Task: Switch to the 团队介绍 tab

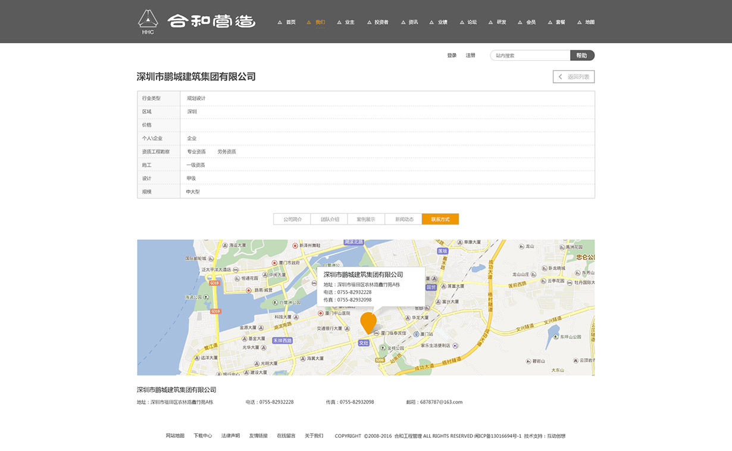Action: pyautogui.click(x=330, y=219)
